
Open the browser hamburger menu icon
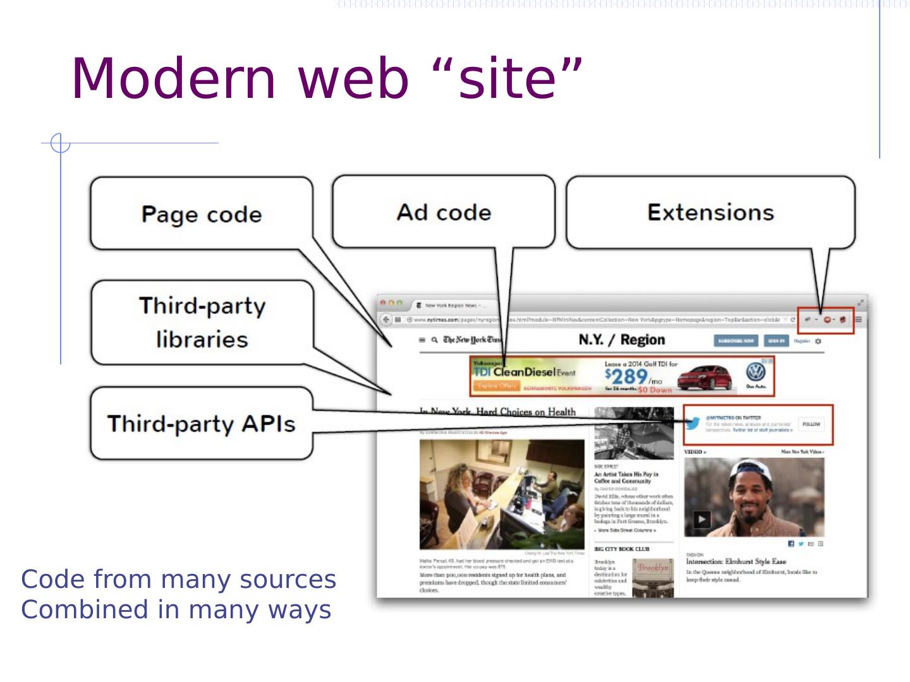[x=858, y=320]
